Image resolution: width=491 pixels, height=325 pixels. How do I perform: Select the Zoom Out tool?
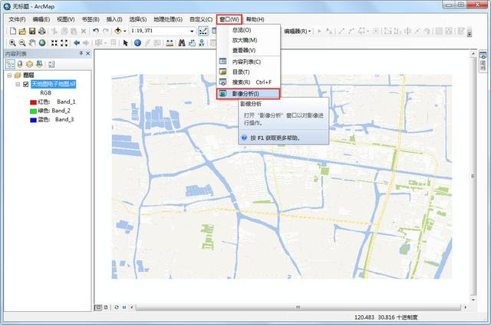22,43
